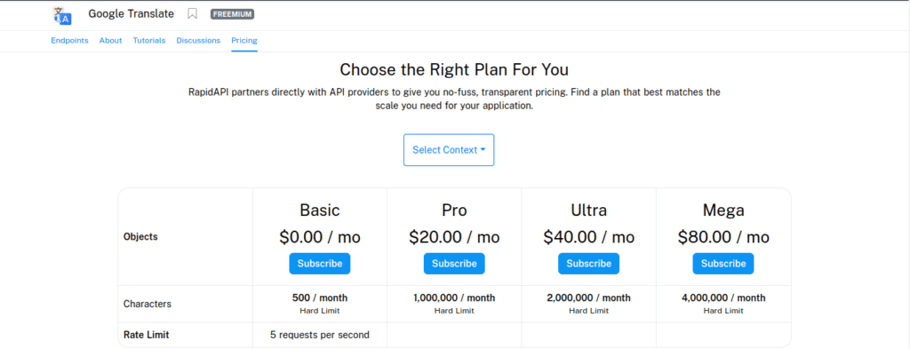
Task: Subscribe to the Pro plan
Action: coord(454,263)
